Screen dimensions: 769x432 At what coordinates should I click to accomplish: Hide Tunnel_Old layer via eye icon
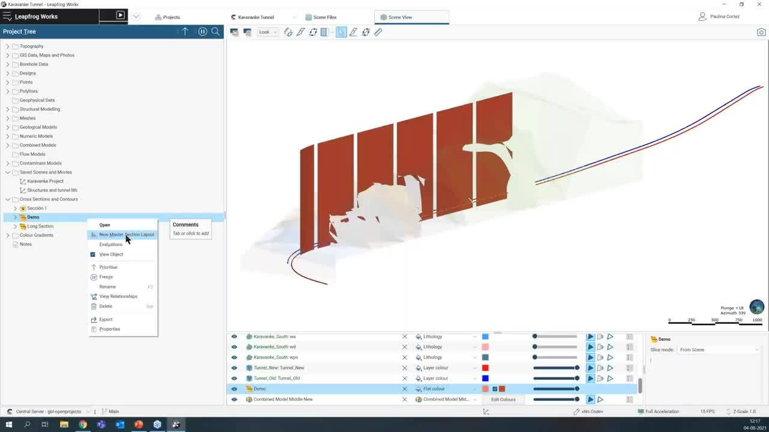[234, 378]
